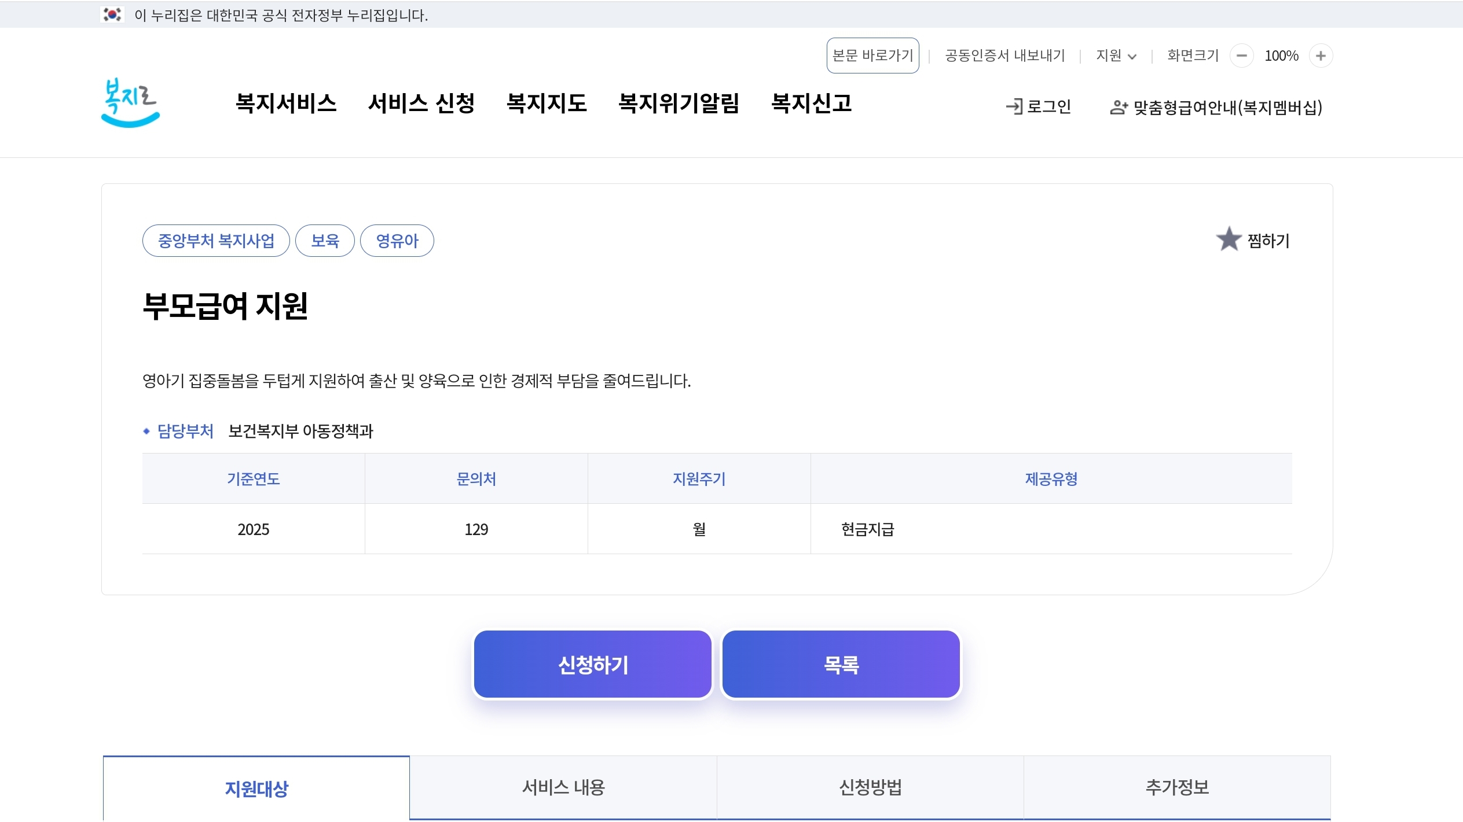The image size is (1463, 822).
Task: Open the 복지서비스 main menu
Action: 286,104
